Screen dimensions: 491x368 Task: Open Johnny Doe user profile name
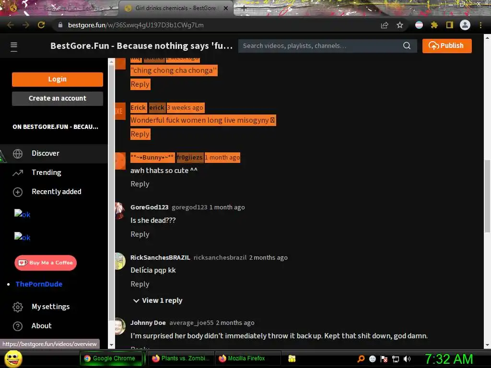pos(148,322)
